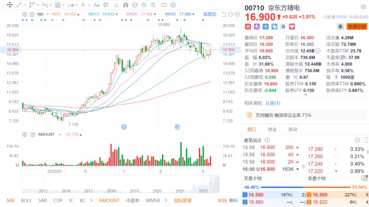This screenshot has height=207, width=369.
Task: Click the yearly timeline overview strip at 2019
Action: (x=134, y=191)
